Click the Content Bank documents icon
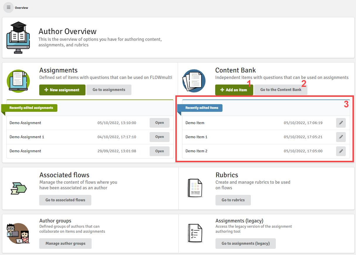 194,81
